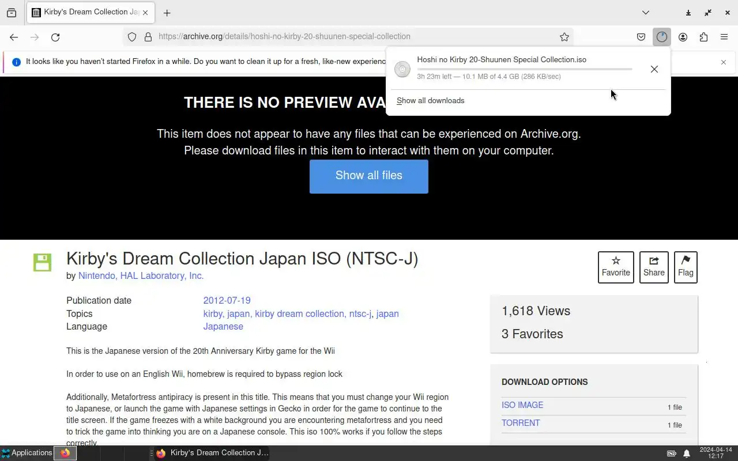Open the Firefox View tab icon
The height and width of the screenshot is (461, 738).
[x=12, y=13]
